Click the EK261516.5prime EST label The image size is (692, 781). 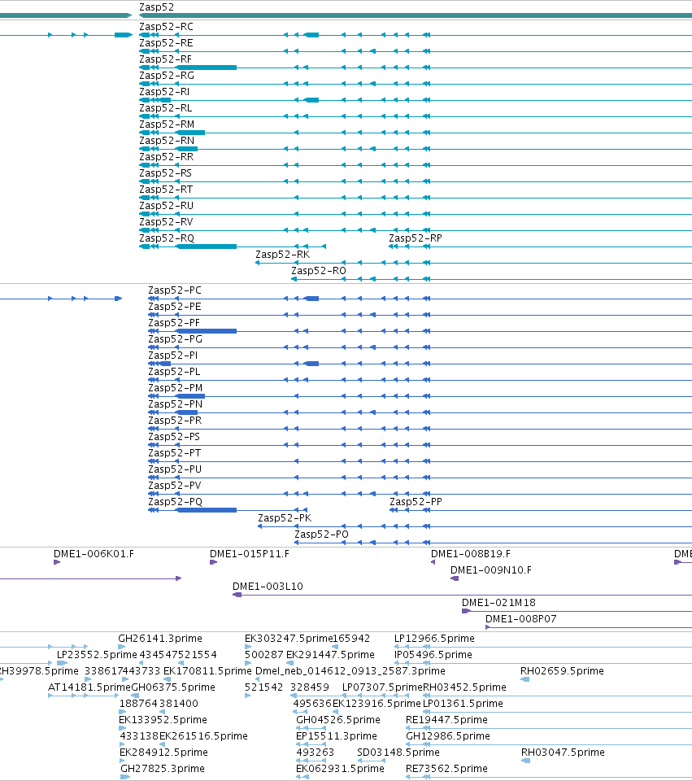[203, 736]
